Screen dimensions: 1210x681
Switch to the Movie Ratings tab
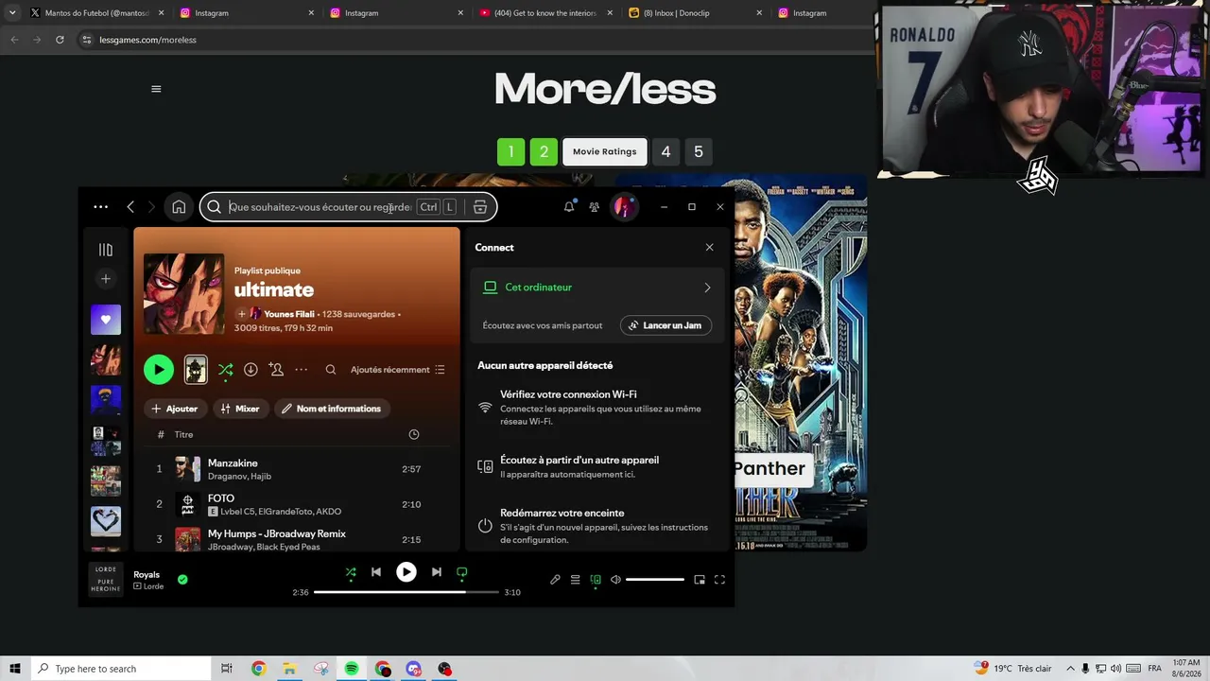click(605, 151)
